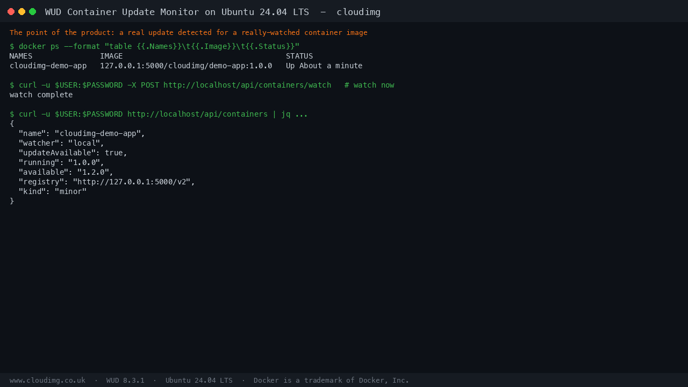
Task: Click the yellow minimize dot in title bar
Action: (21, 11)
